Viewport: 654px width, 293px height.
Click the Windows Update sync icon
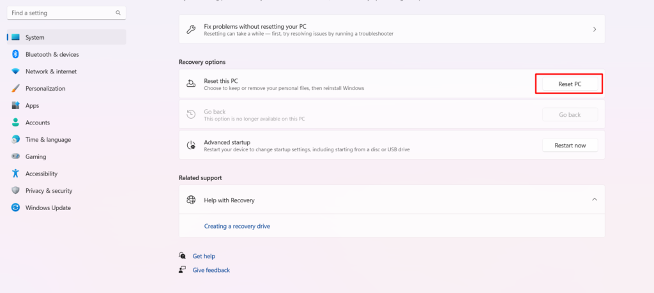click(x=15, y=207)
